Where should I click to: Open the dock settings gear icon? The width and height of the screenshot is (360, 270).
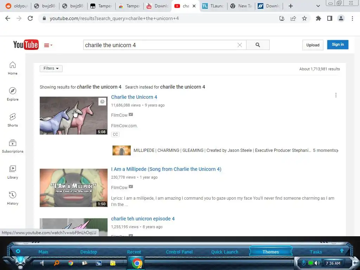tap(18, 251)
